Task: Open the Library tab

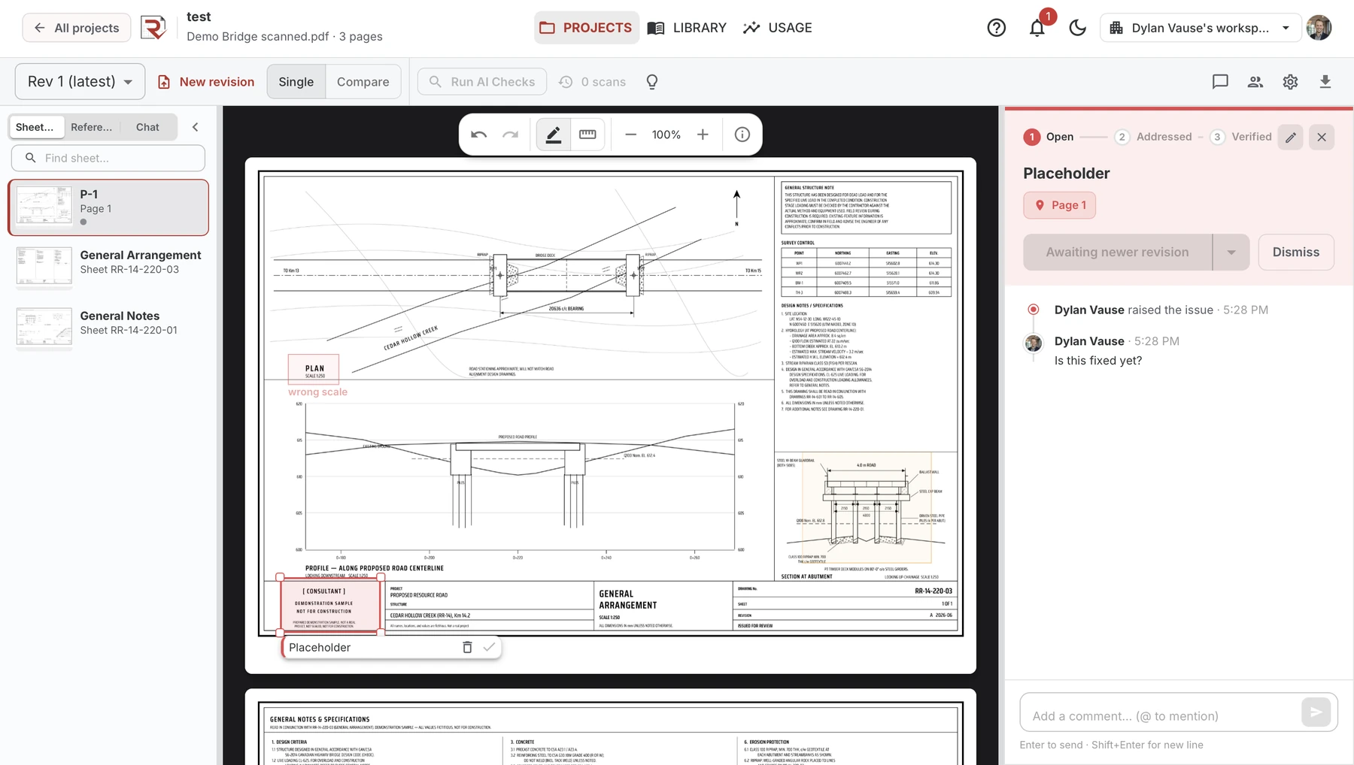Action: (x=688, y=28)
